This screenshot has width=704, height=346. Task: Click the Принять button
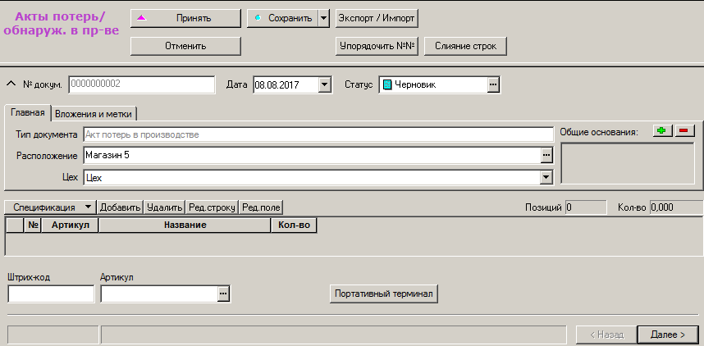(185, 18)
